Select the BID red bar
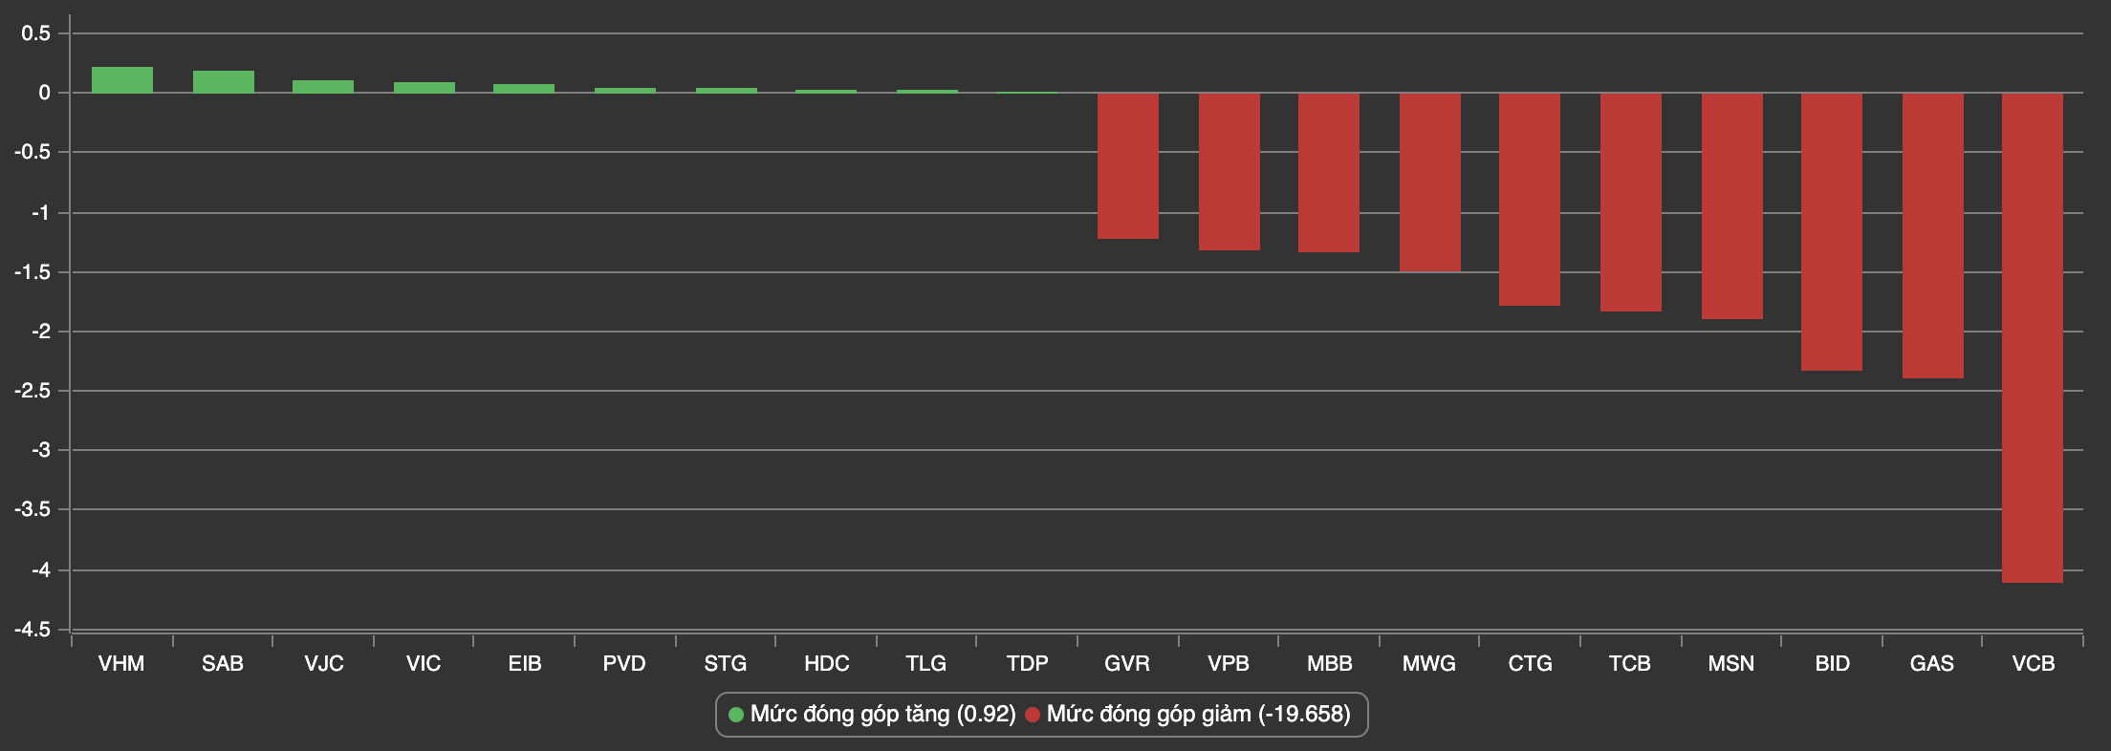 click(x=1832, y=232)
